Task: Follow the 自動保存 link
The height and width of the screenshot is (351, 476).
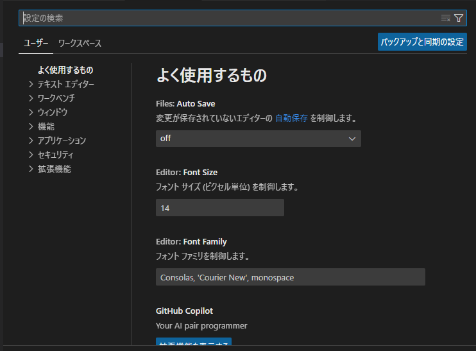Action: coord(291,119)
